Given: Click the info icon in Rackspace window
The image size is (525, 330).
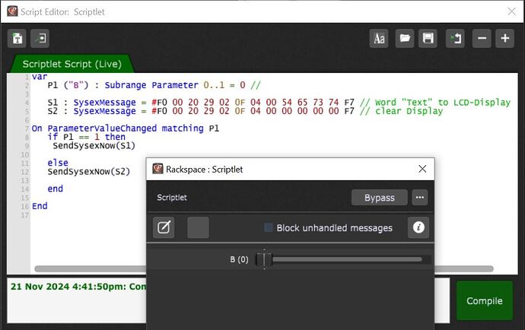Looking at the screenshot, I should (418, 227).
